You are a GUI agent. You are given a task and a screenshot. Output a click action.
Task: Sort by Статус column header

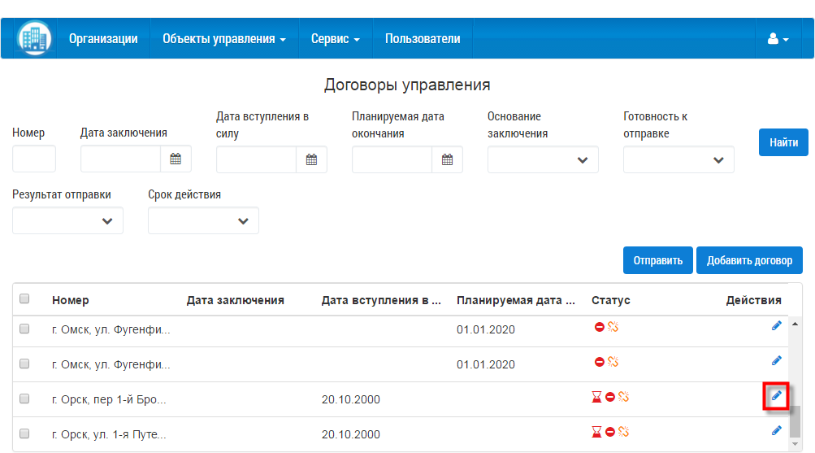[x=611, y=300]
